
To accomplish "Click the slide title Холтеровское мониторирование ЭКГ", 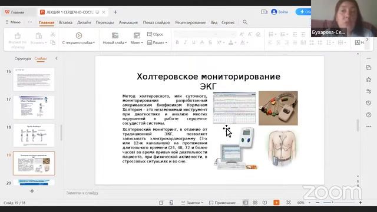I will [x=209, y=81].
